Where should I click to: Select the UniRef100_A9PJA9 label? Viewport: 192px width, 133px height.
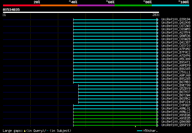pyautogui.click(x=176, y=76)
